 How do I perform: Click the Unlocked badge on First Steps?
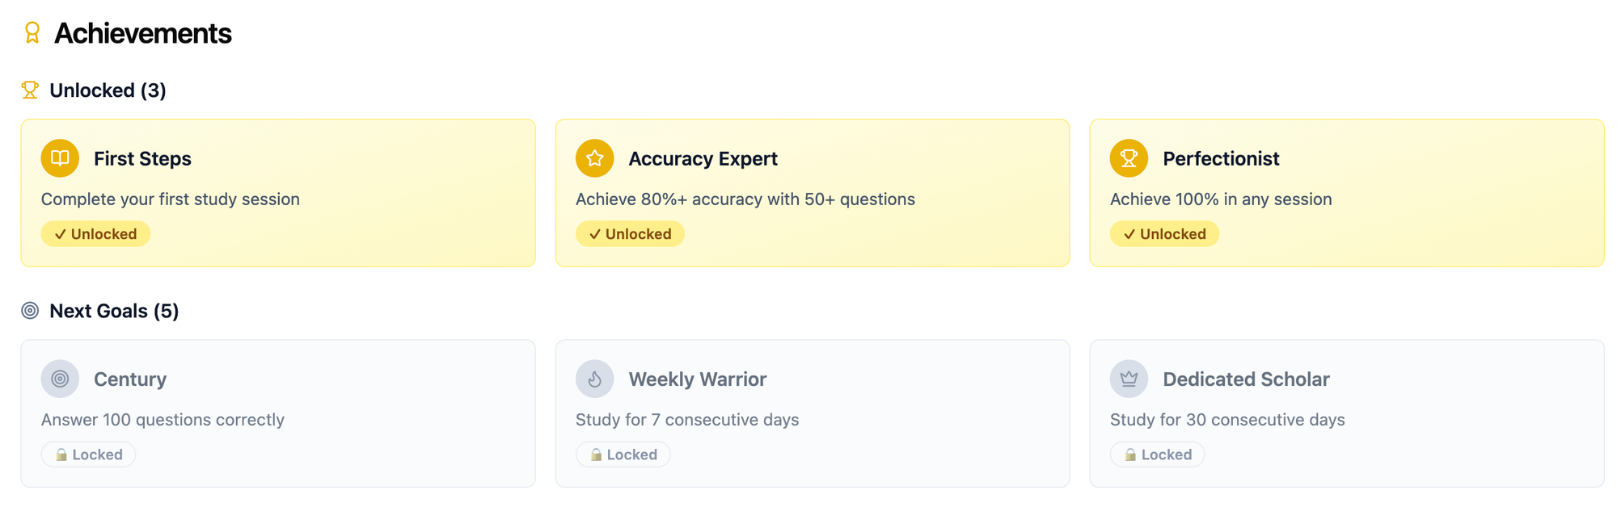pyautogui.click(x=95, y=234)
